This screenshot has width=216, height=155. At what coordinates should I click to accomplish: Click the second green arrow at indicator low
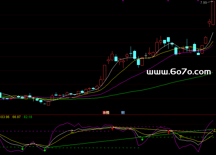(45, 149)
